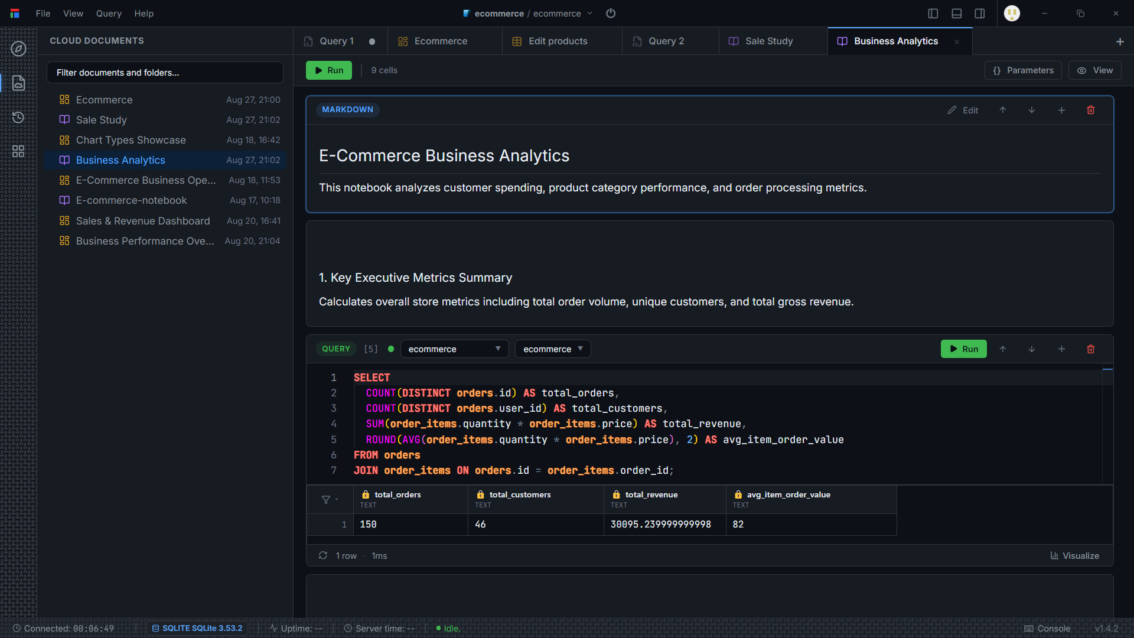The width and height of the screenshot is (1134, 638).
Task: Open the user avatar profile
Action: [1012, 13]
